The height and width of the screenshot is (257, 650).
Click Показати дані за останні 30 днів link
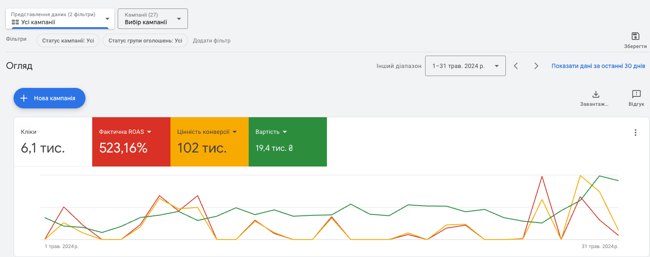[x=599, y=66]
